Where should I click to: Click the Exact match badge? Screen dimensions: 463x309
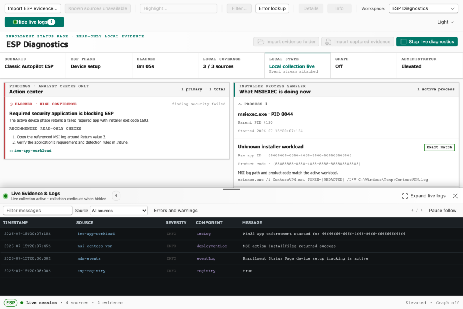point(439,147)
